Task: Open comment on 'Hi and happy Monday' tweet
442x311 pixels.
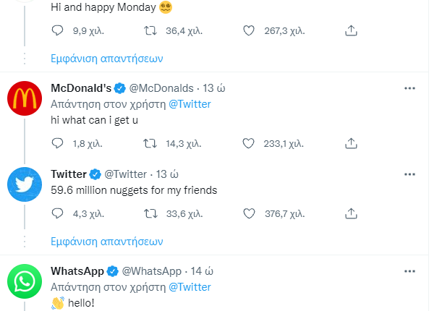Action: tap(57, 30)
